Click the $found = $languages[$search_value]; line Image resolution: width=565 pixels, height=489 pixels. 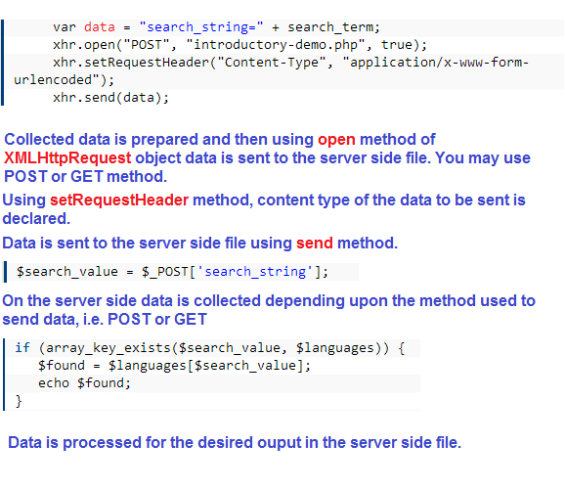pos(174,366)
